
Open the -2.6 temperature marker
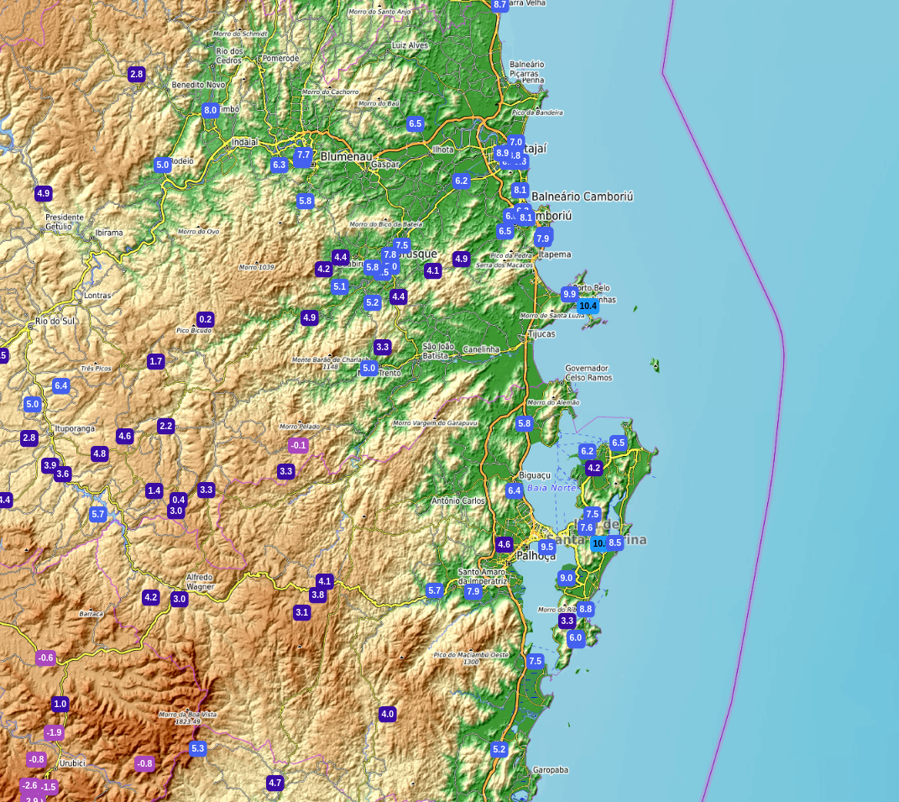coord(29,785)
